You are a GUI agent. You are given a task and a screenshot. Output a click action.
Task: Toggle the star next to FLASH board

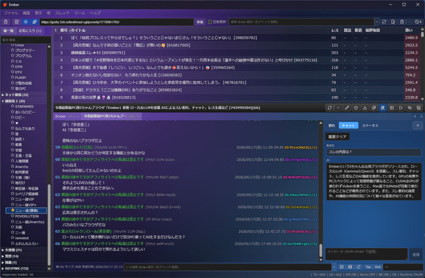point(12,78)
